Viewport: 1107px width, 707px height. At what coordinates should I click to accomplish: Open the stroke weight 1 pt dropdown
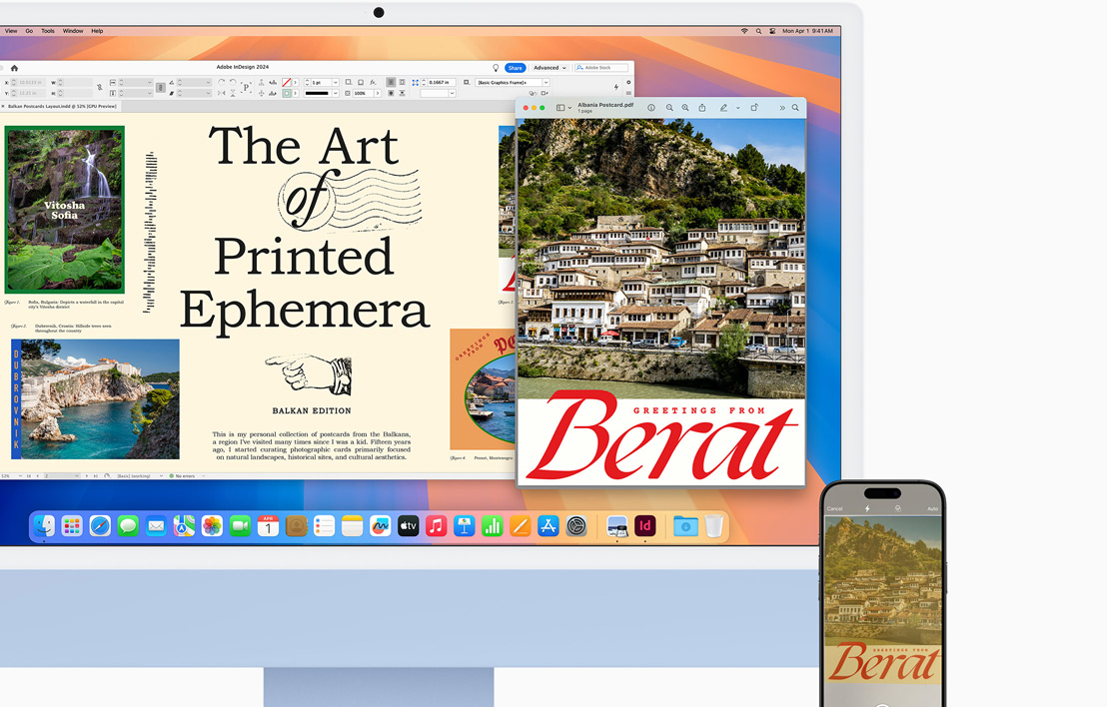pos(336,83)
